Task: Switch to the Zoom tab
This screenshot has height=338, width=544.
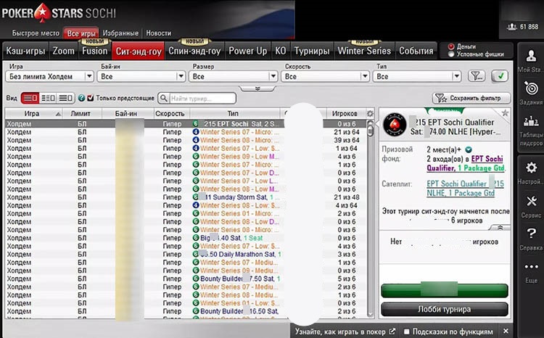Action: [64, 51]
